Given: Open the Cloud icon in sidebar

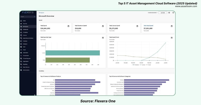Looking at the screenshot, I should coord(21,50).
